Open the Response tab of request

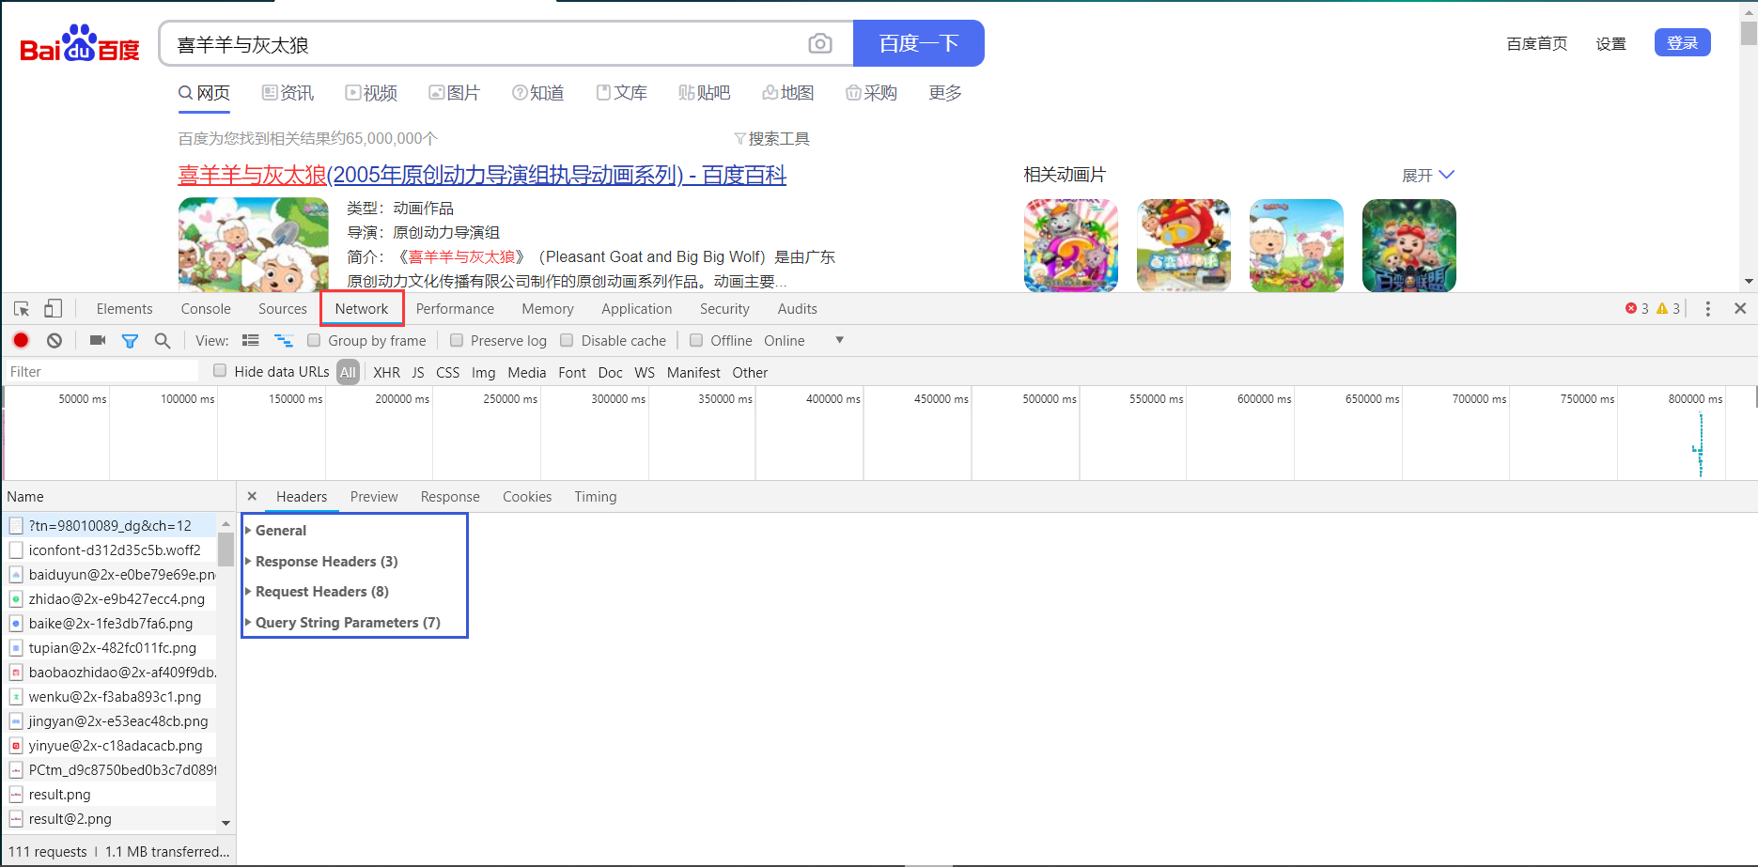click(450, 496)
